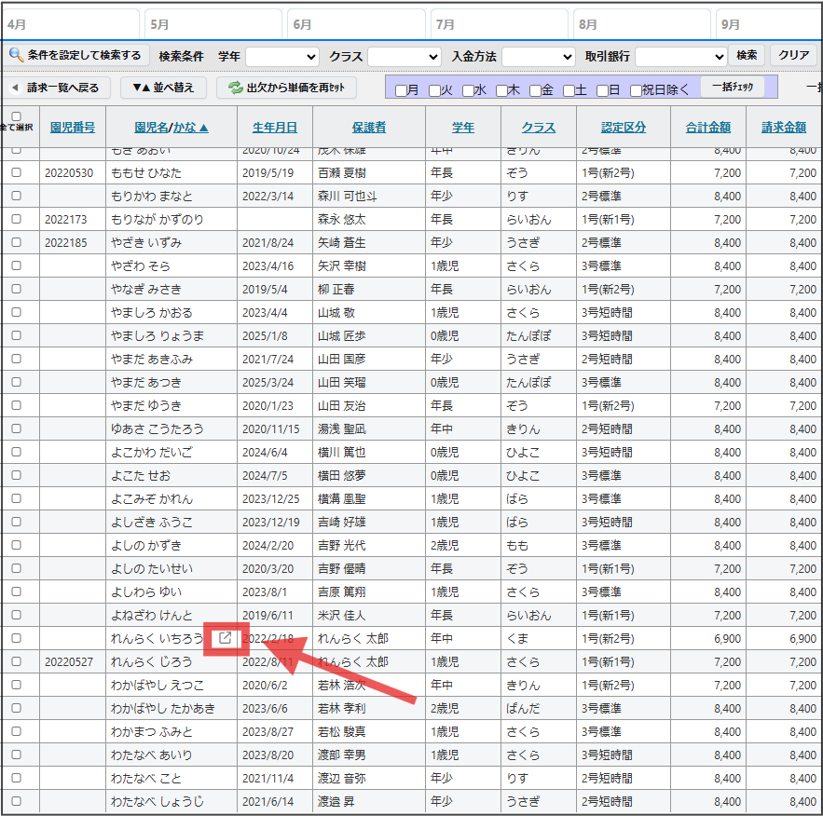Select the row checkbox for ももせ ひなた
The width and height of the screenshot is (823, 816).
click(x=16, y=173)
